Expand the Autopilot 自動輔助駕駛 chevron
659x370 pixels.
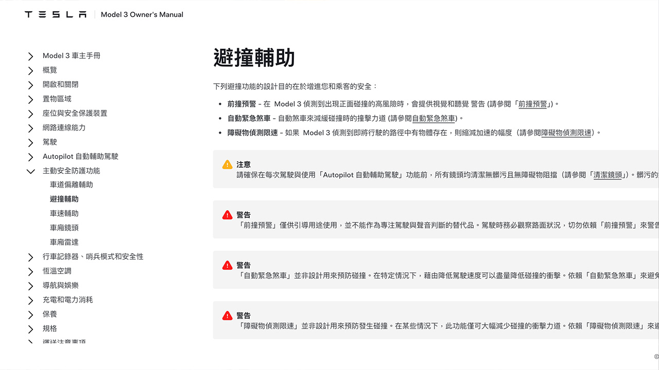point(31,157)
